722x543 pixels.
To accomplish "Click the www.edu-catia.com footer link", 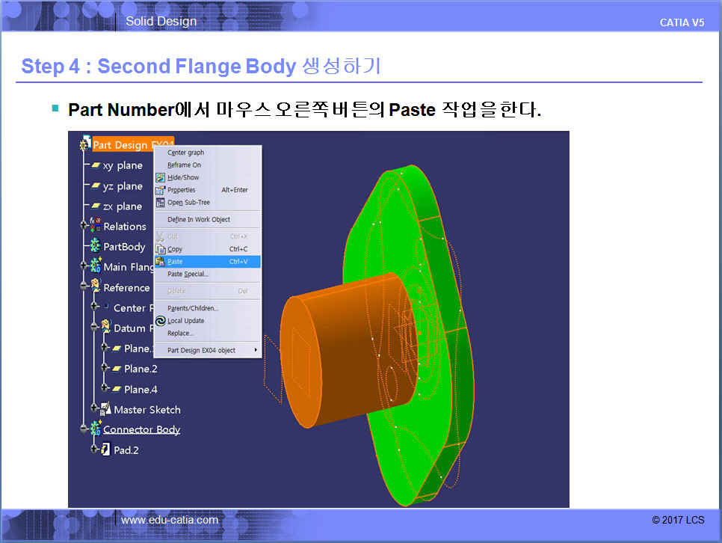I will [x=170, y=520].
